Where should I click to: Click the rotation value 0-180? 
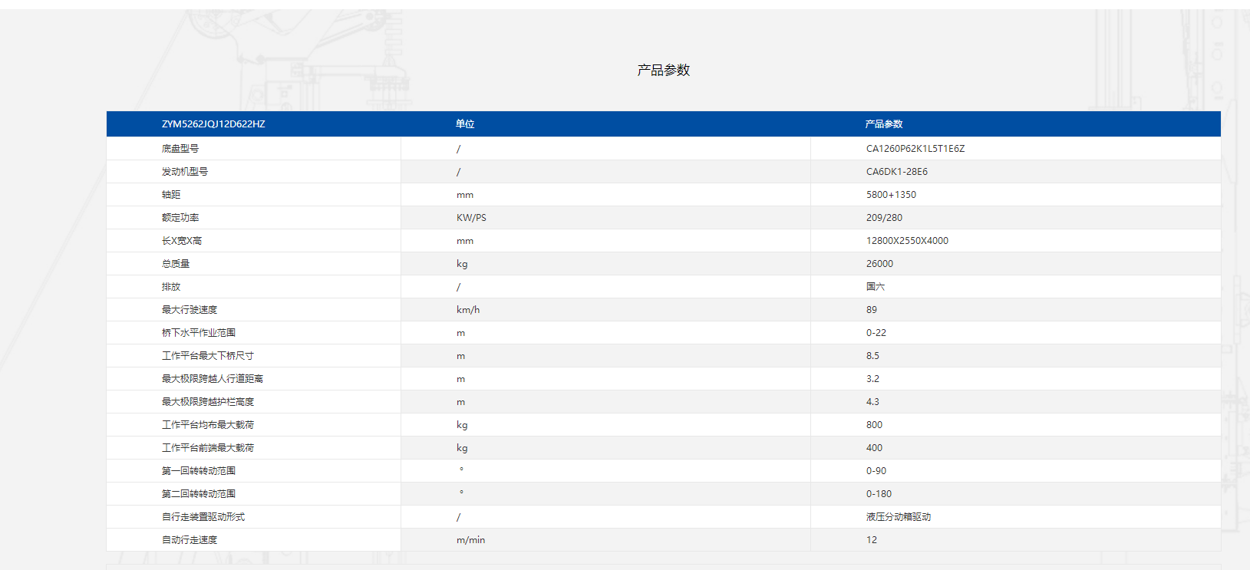(879, 494)
